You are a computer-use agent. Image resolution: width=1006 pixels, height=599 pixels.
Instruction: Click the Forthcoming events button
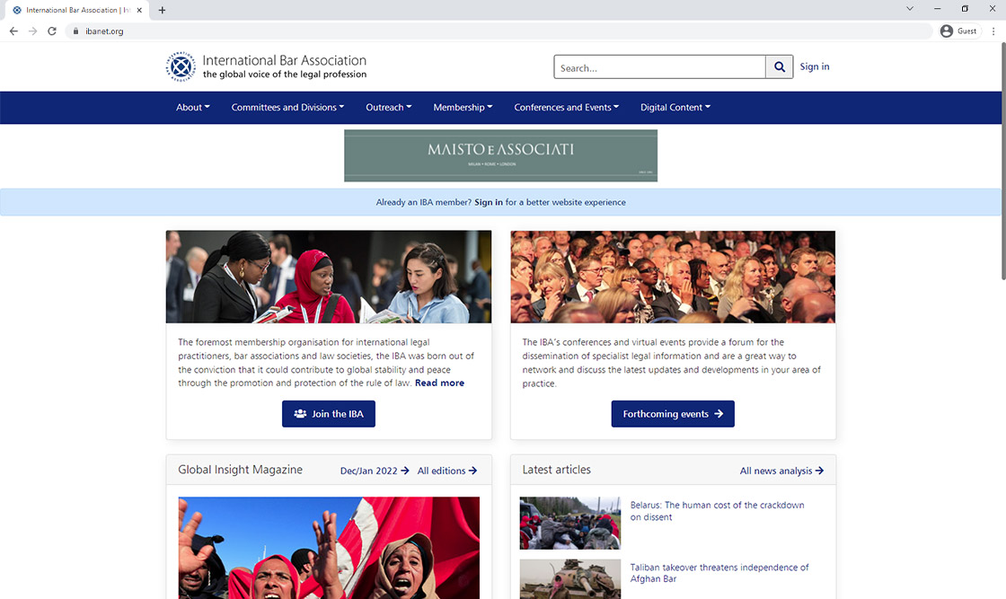click(x=673, y=414)
